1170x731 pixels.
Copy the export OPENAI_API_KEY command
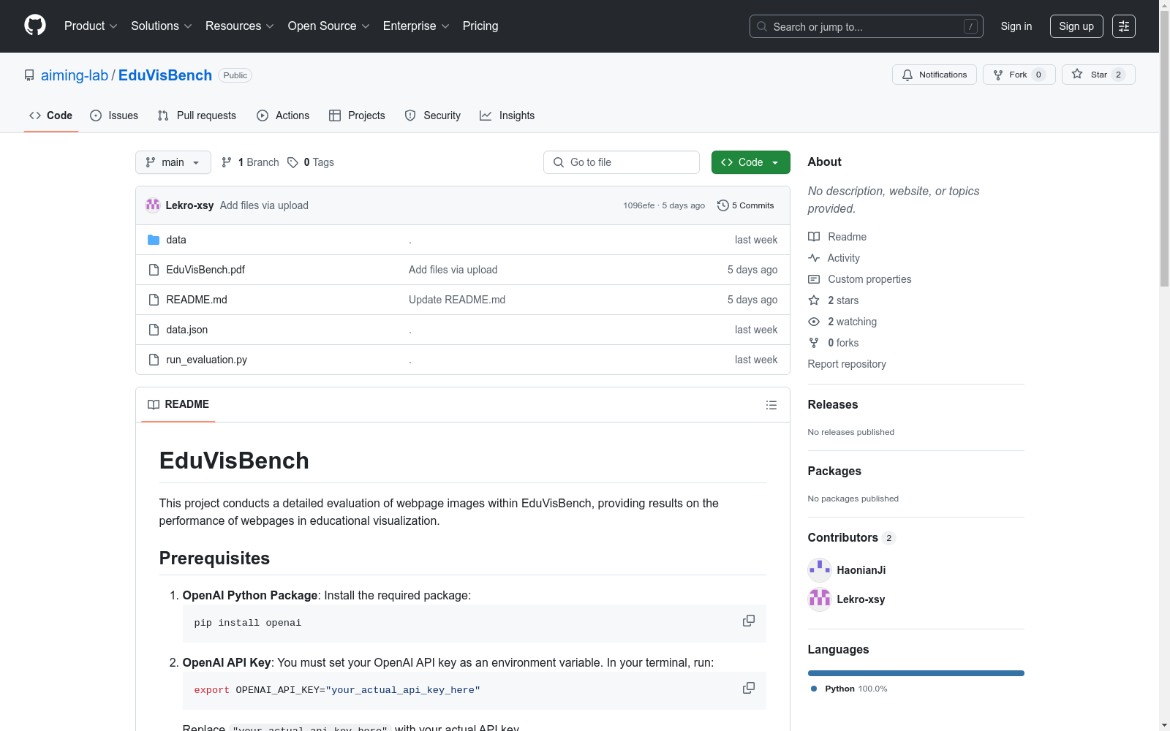749,688
